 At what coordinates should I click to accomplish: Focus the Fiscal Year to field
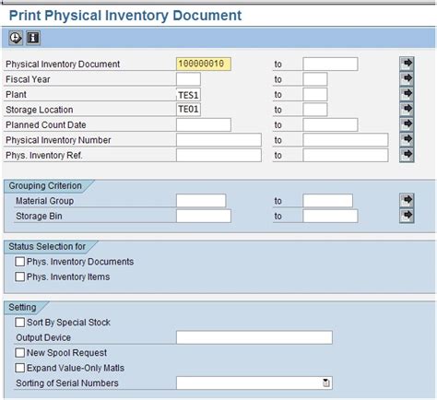pyautogui.click(x=315, y=79)
